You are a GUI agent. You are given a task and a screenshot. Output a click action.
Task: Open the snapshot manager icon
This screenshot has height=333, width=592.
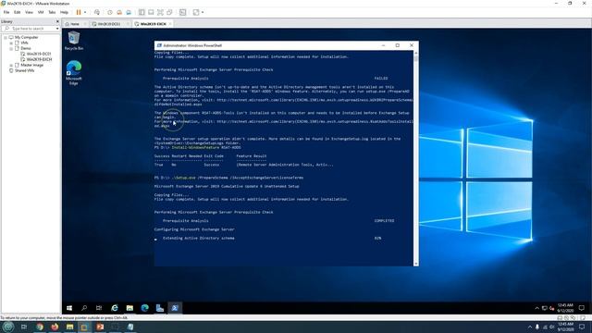pyautogui.click(x=129, y=12)
